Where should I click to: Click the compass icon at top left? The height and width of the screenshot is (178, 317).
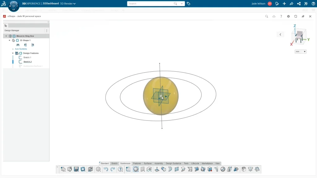click(14, 6)
